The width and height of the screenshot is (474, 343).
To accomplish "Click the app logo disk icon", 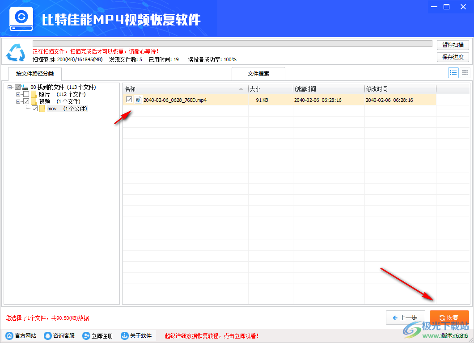I will click(x=21, y=19).
